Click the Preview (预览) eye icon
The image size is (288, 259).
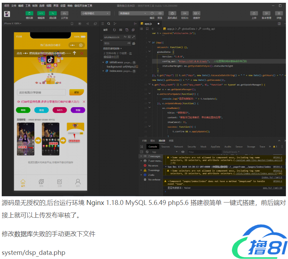(x=160, y=13)
